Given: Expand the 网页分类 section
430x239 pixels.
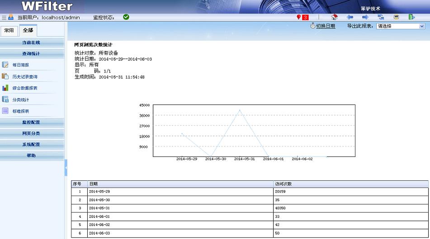Looking at the screenshot, I should [31, 133].
